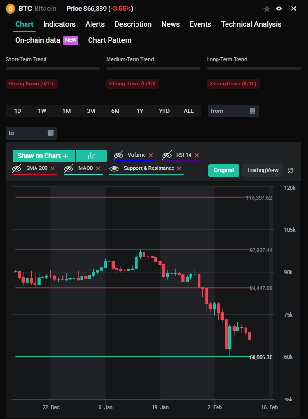The height and width of the screenshot is (419, 308).
Task: Show the RSI 14 indicator
Action: pos(167,155)
